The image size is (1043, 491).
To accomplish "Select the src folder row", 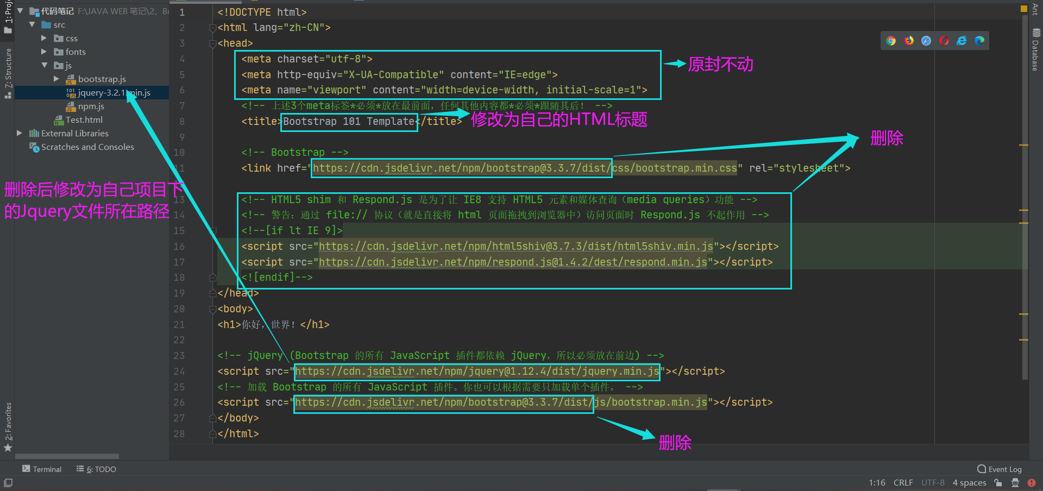I will coord(92,25).
